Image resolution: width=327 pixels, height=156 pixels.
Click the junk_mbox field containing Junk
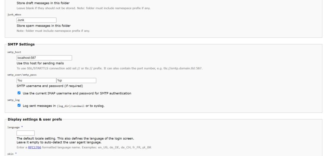(x=36, y=20)
